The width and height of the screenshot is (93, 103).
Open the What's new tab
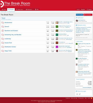(19, 10)
